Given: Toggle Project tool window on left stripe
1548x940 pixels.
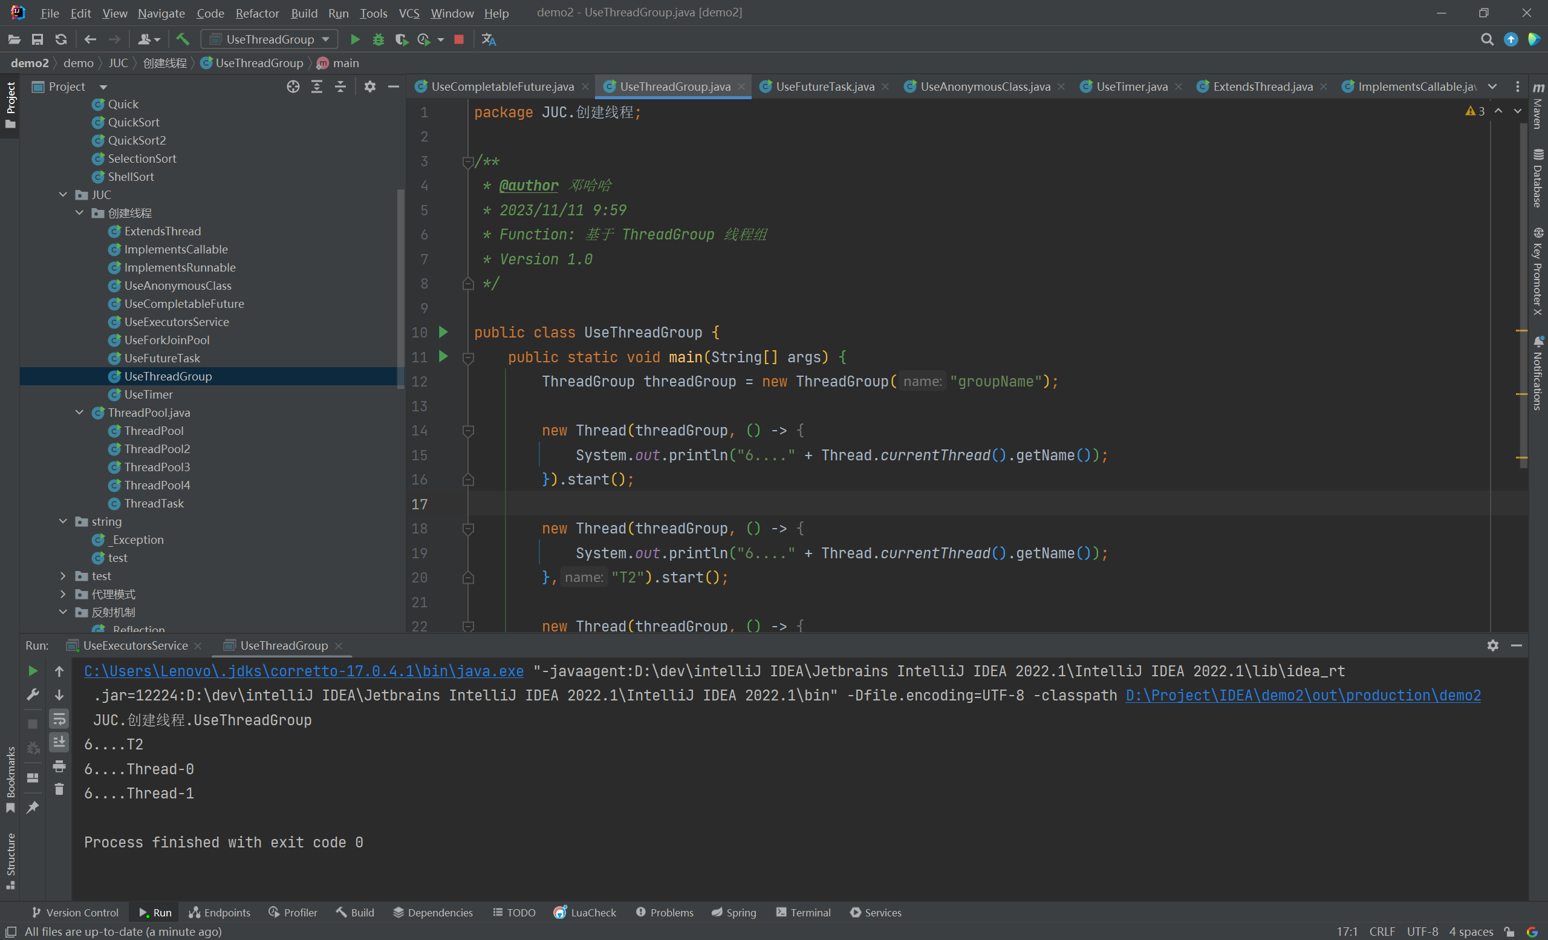Looking at the screenshot, I should coord(10,106).
